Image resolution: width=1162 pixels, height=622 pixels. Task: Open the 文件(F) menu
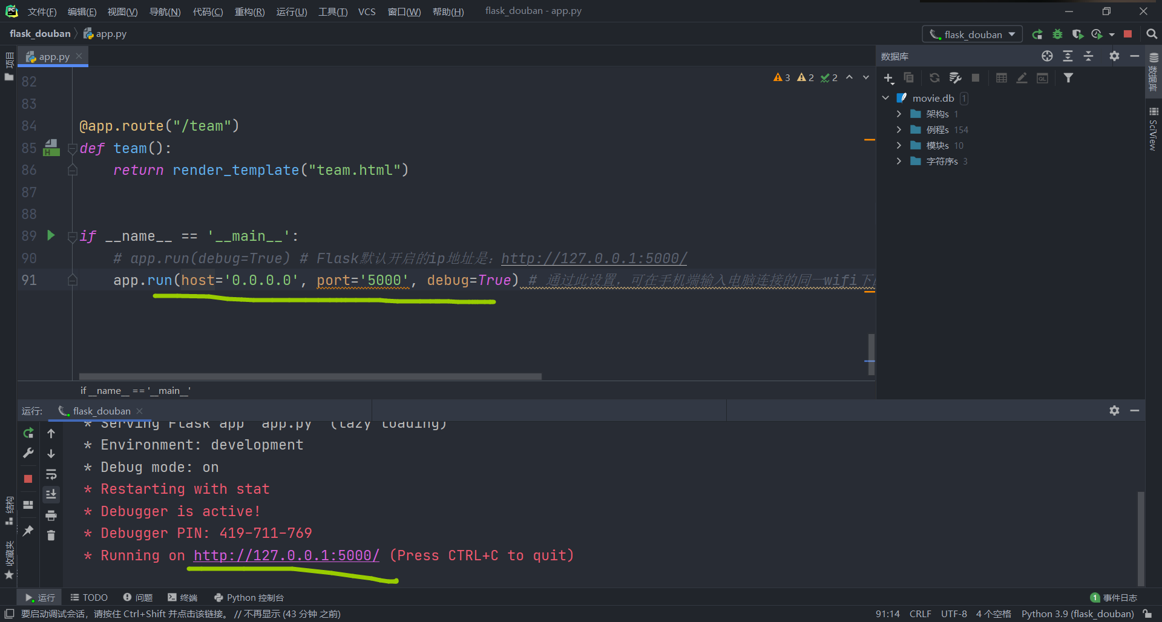(42, 11)
